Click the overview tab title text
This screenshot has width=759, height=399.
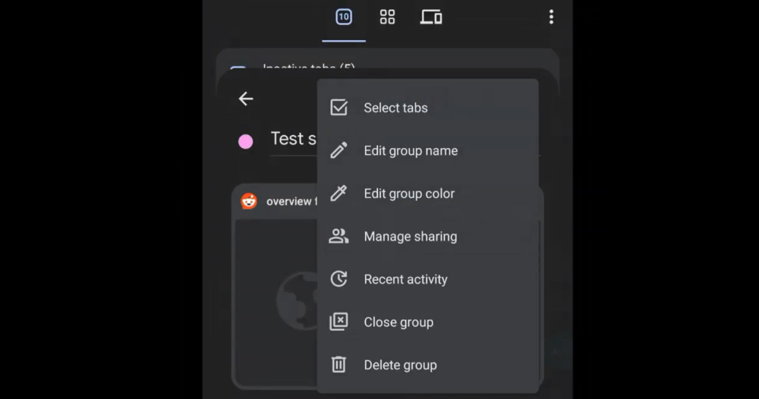point(291,202)
